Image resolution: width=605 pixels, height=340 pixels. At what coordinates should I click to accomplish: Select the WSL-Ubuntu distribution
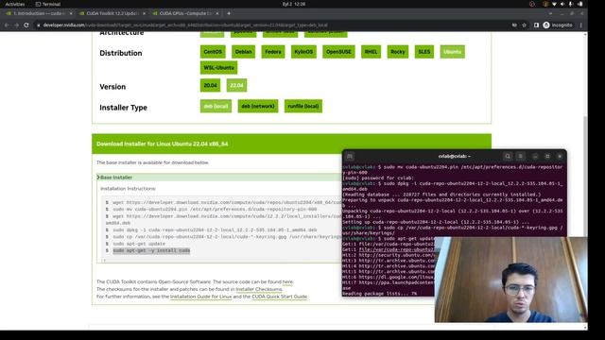(x=218, y=67)
